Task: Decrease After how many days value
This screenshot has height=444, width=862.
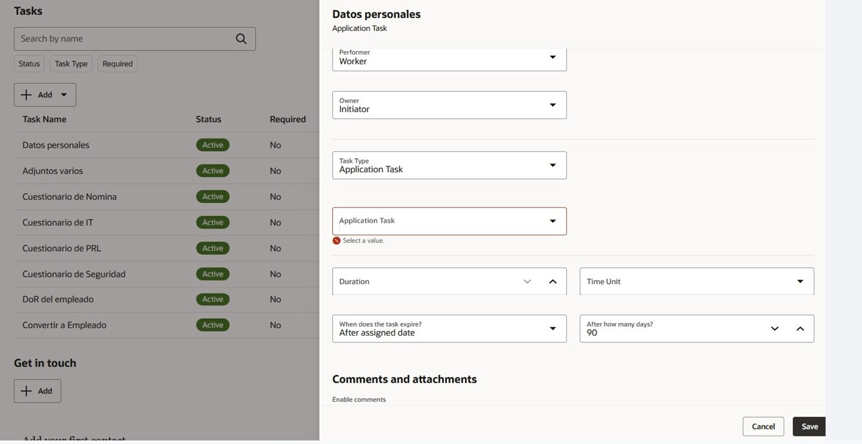Action: point(775,329)
